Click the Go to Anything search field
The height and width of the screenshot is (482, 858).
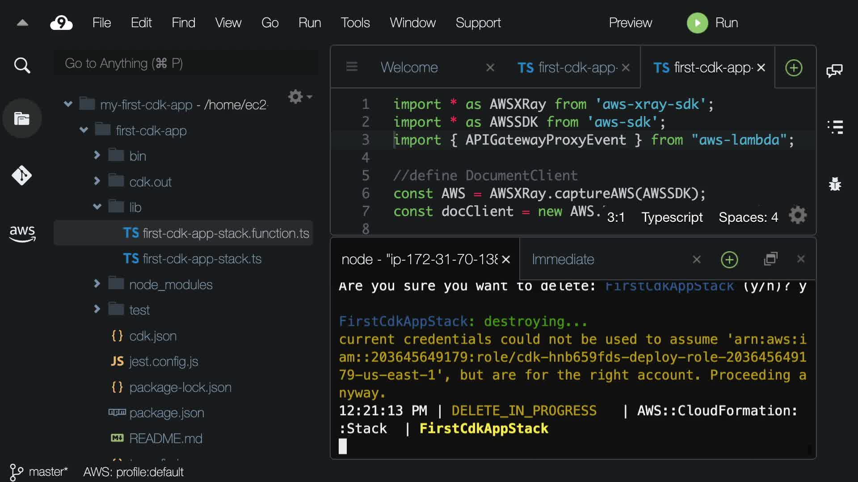click(185, 63)
